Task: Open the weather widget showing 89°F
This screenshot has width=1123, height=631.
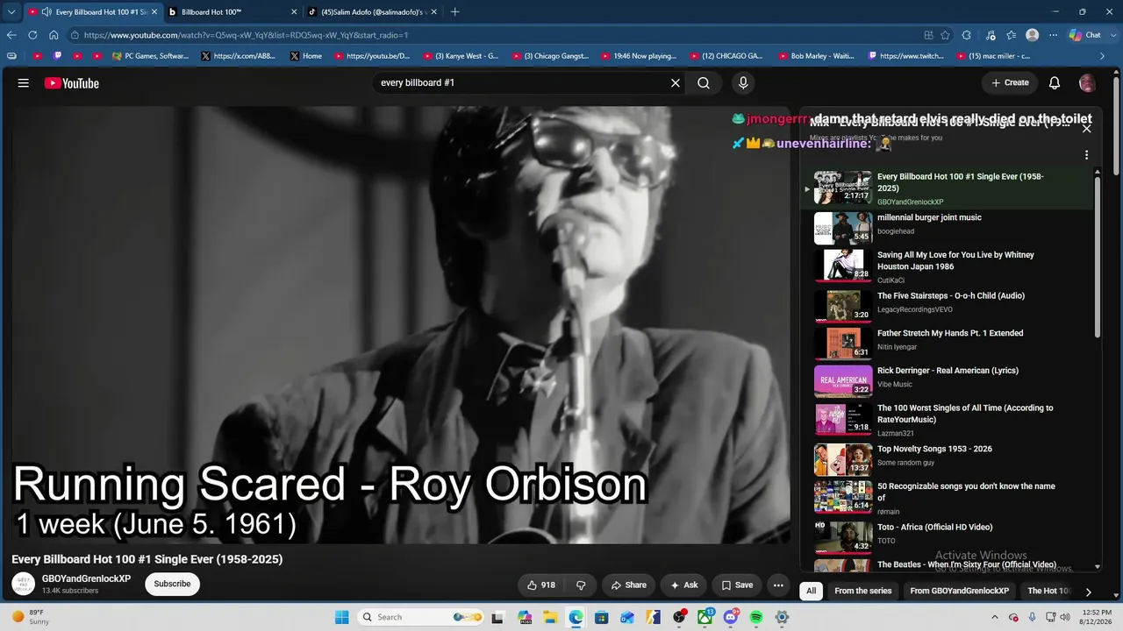Action: (31, 617)
